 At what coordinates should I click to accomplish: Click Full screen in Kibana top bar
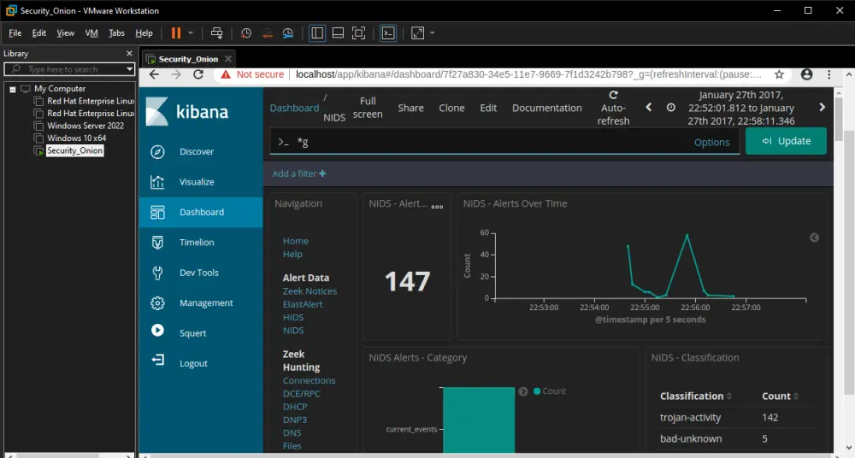click(368, 108)
